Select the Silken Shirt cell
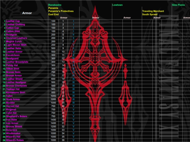This screenshot has width=190, height=142. (x=13, y=69)
